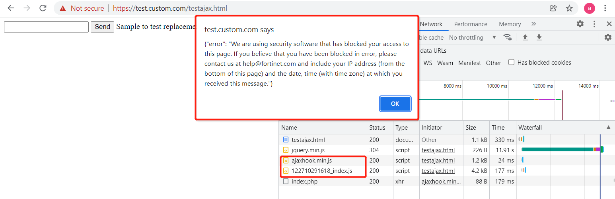Bookmark this page with the star icon

(x=569, y=8)
